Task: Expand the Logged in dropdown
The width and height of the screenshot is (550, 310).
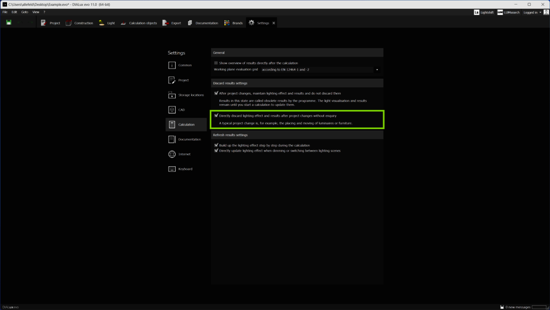Action: tap(532, 12)
